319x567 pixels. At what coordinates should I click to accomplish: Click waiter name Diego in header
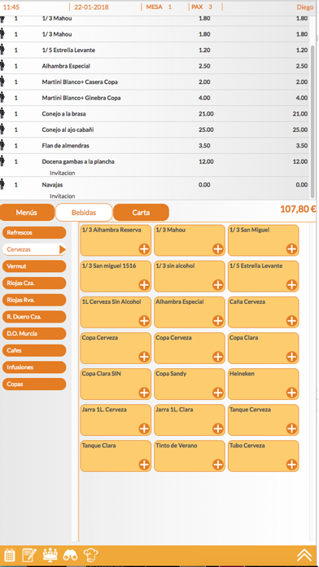305,7
